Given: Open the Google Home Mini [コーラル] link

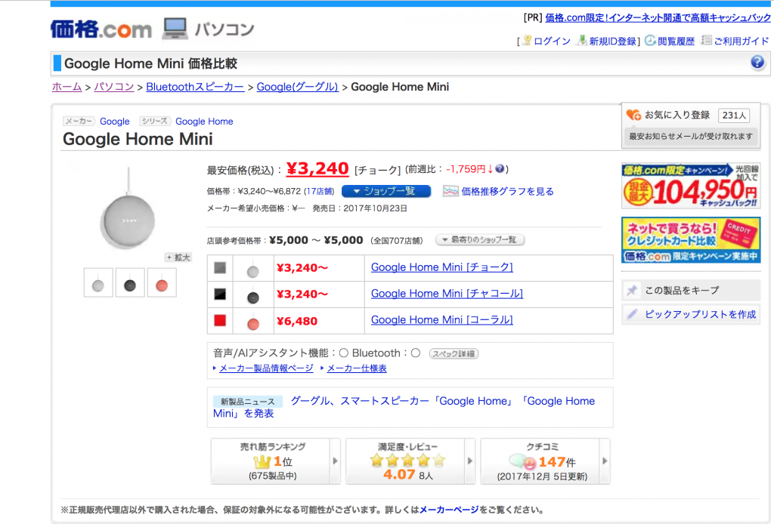Looking at the screenshot, I should click(x=441, y=320).
